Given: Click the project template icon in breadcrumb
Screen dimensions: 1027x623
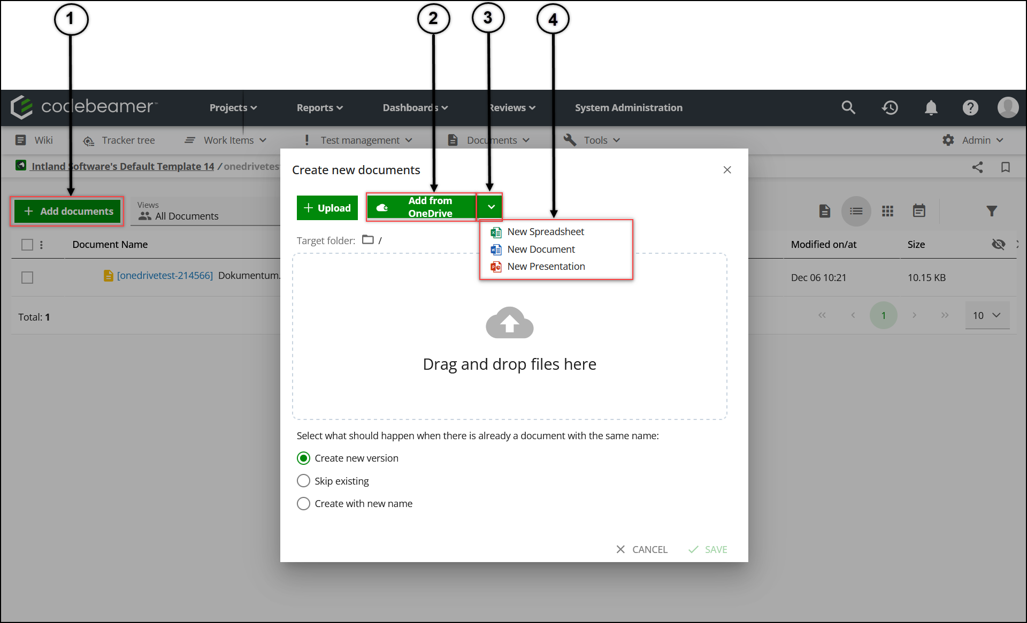Looking at the screenshot, I should 21,166.
